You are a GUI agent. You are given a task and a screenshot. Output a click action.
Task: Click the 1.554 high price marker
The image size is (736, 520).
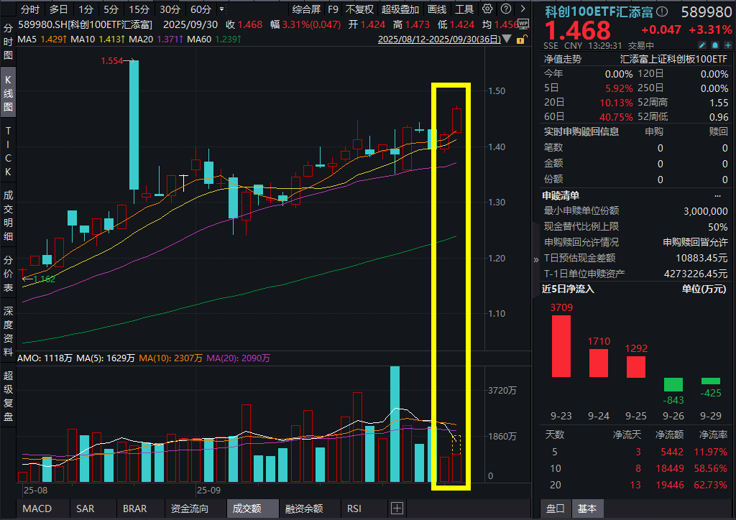(111, 61)
